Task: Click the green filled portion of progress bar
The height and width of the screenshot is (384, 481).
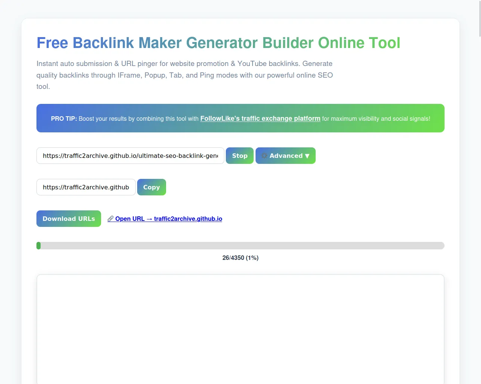Action: (x=38, y=246)
